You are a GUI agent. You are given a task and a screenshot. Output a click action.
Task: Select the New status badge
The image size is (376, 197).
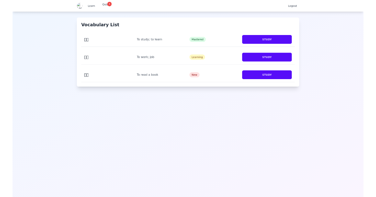[194, 75]
